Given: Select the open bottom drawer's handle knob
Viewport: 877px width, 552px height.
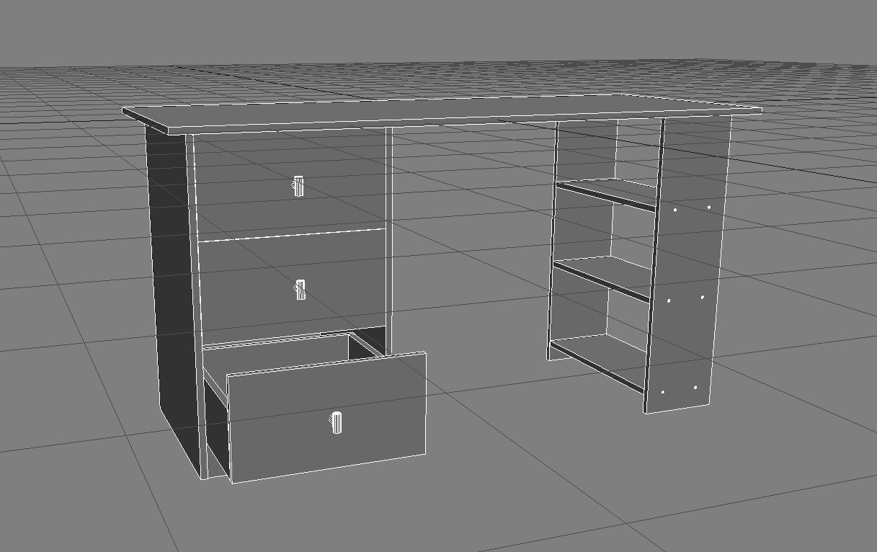Looking at the screenshot, I should click(337, 423).
